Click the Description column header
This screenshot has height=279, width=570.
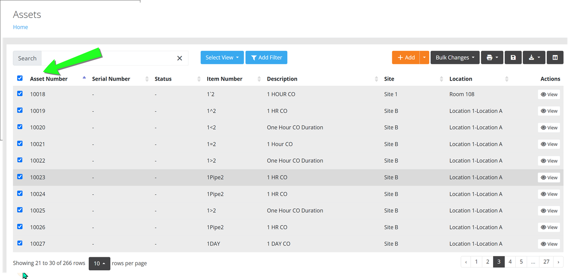tap(282, 79)
